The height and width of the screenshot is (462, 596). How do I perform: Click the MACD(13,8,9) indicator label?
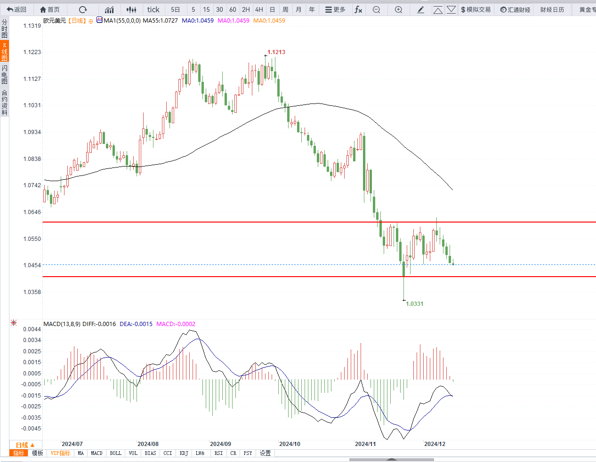tap(62, 324)
